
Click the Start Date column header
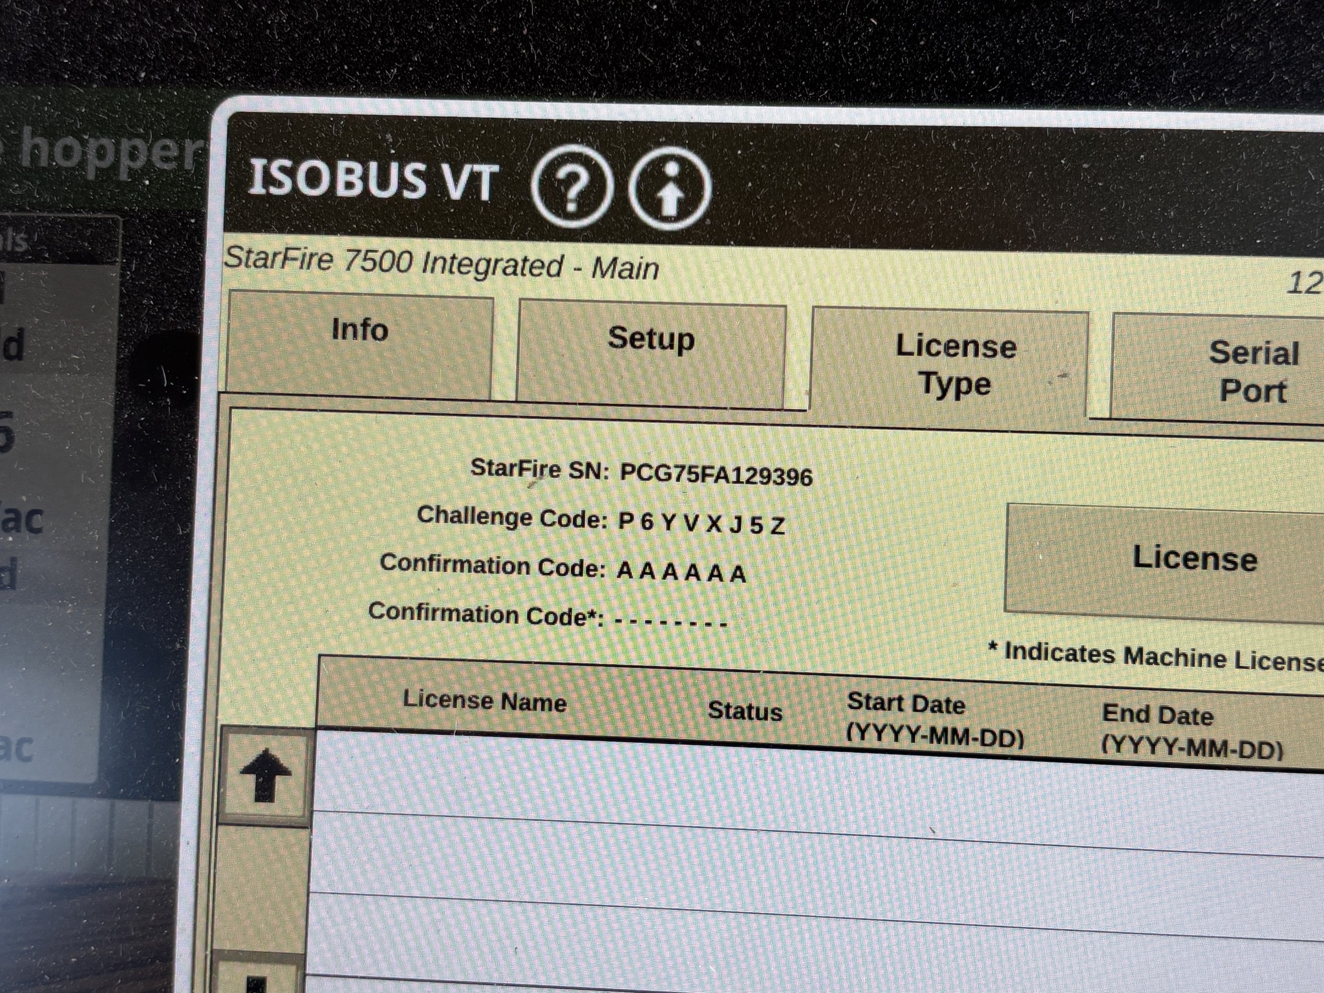935,720
